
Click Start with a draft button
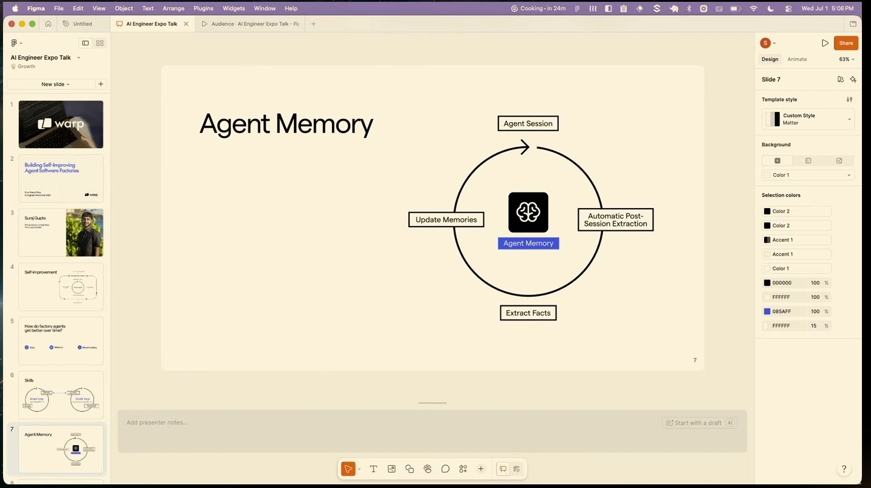click(699, 423)
